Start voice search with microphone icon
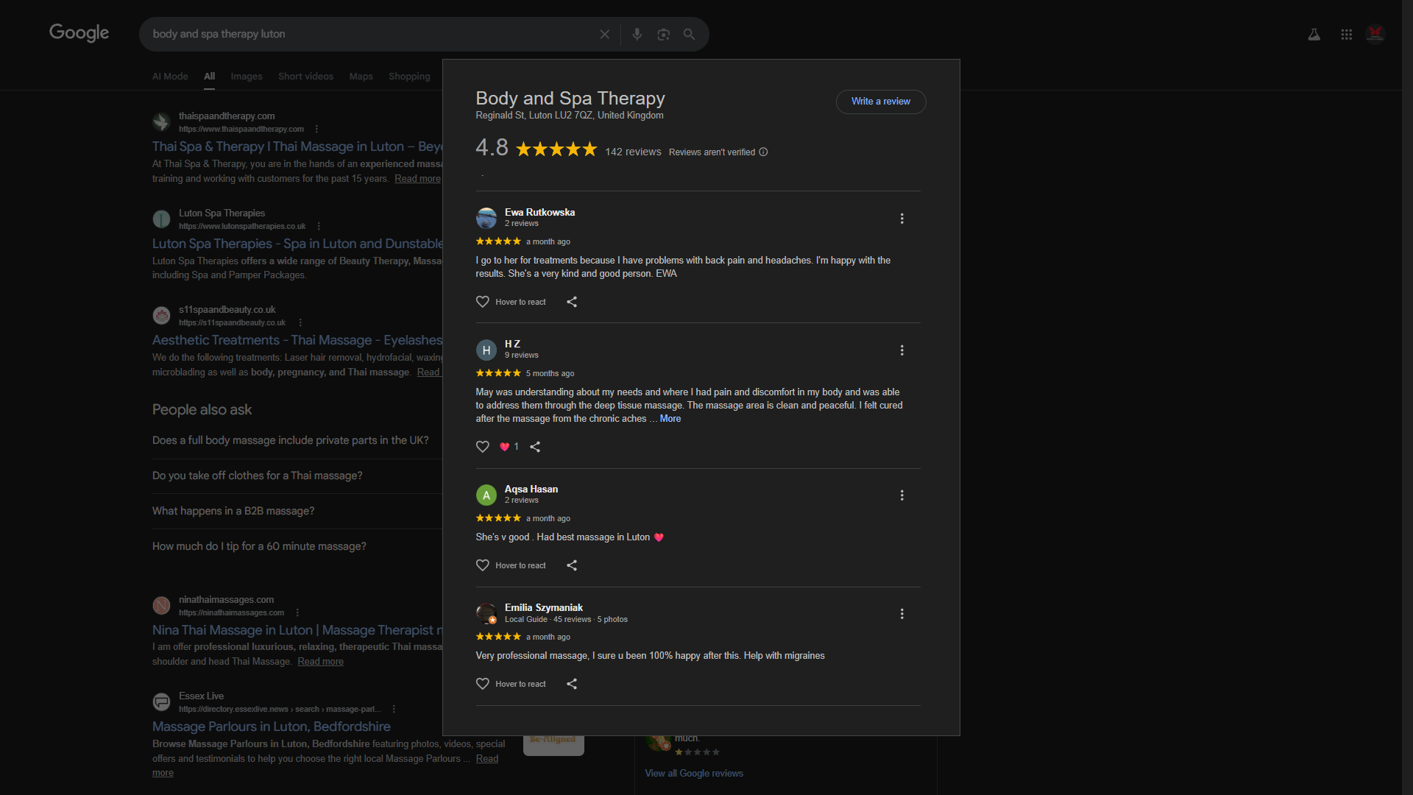 (637, 35)
